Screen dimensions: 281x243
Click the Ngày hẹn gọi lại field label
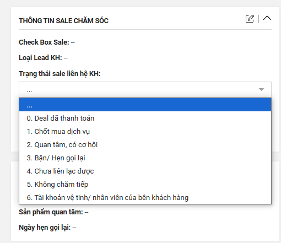[45, 228]
